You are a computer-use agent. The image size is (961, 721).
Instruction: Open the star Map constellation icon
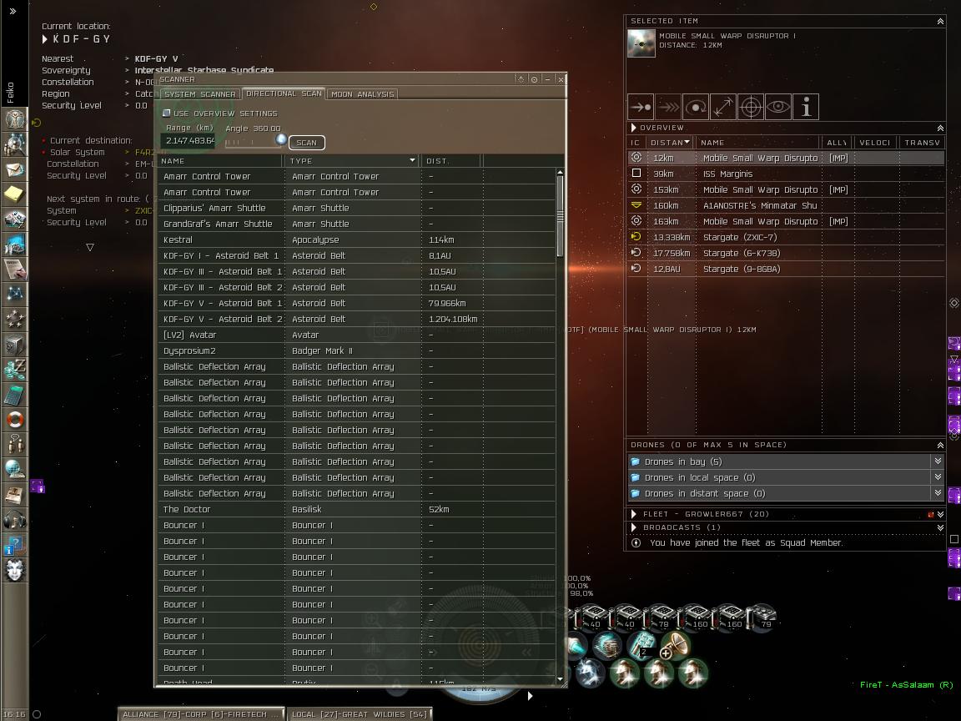[14, 295]
